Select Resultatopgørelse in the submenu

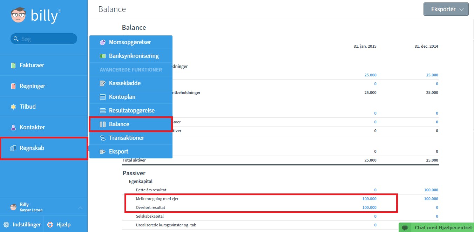[131, 111]
